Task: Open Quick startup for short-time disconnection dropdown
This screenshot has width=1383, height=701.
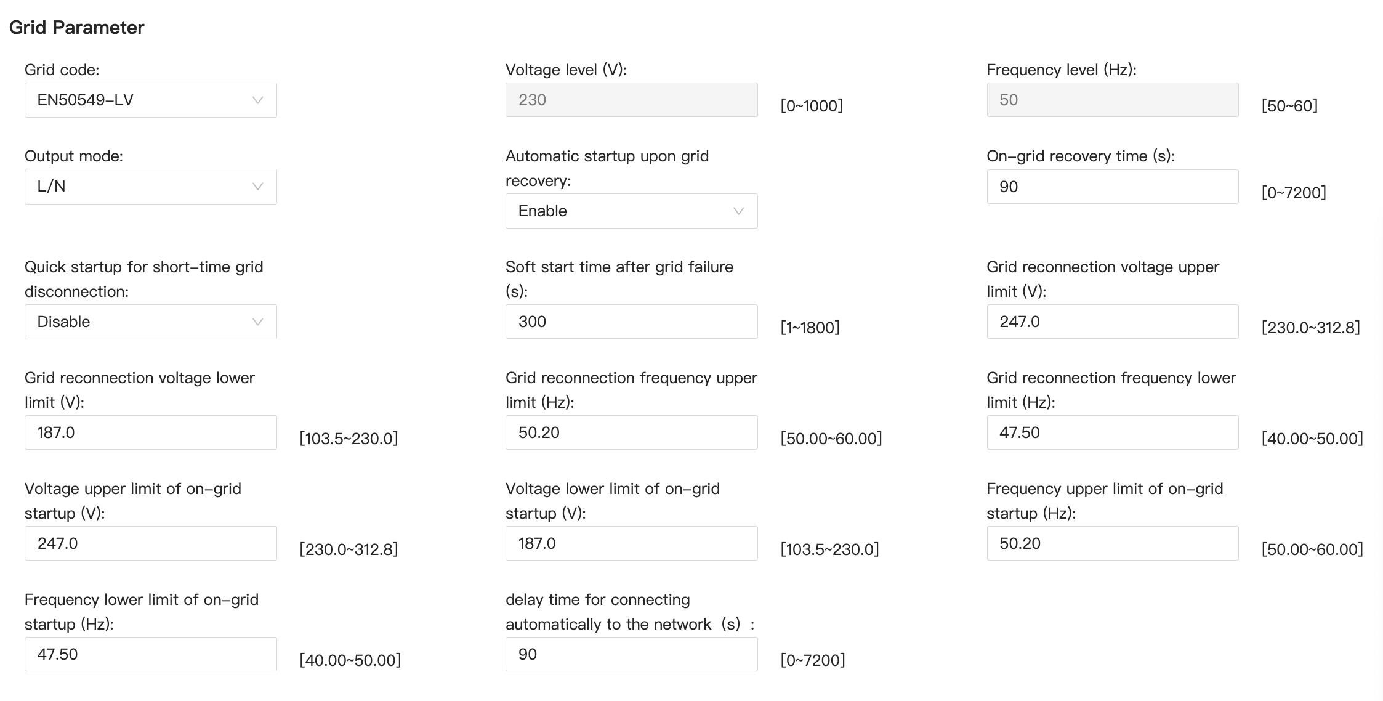Action: pos(150,322)
